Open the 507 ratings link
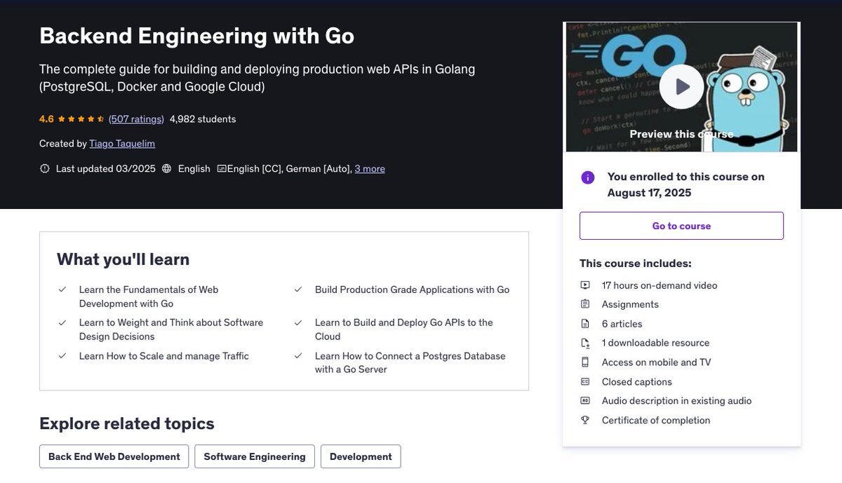Viewport: 842px width, 483px height. 136,119
